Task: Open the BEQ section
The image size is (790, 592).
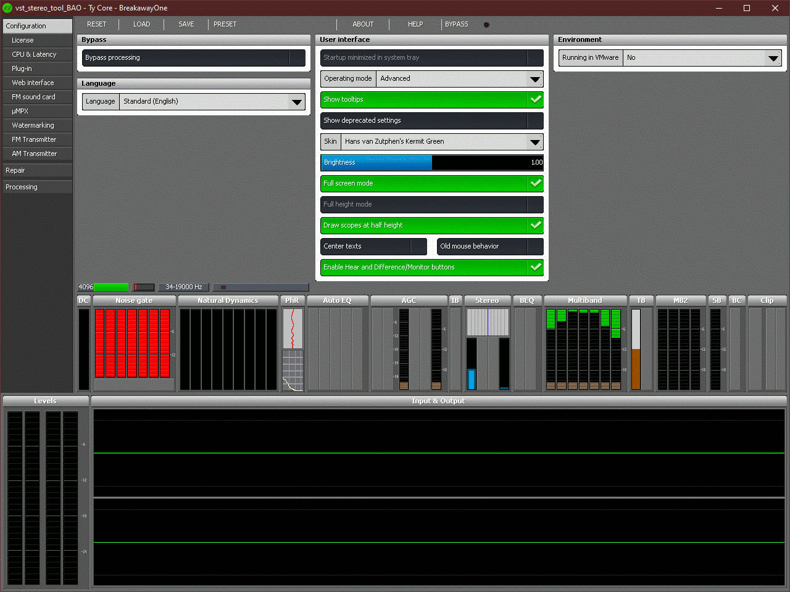Action: coord(527,300)
